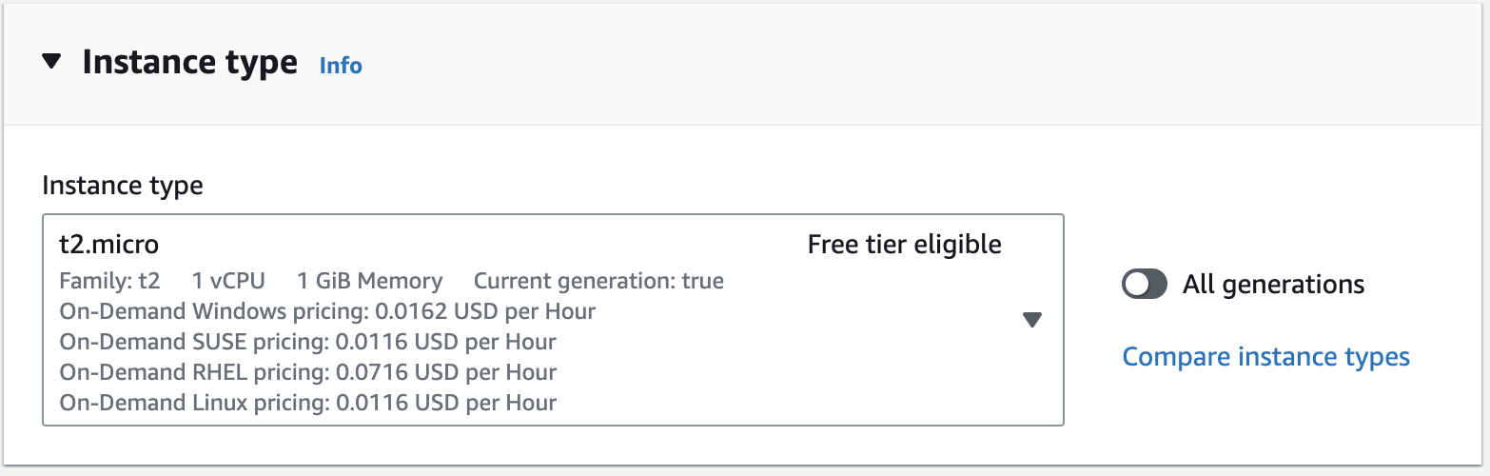Open the instance type dropdown arrow
Image resolution: width=1490 pixels, height=476 pixels.
(1032, 320)
